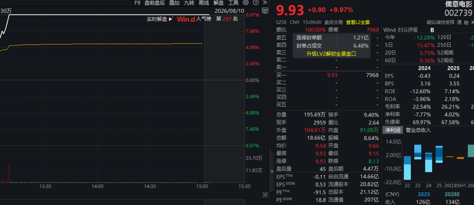Click the 2024 column header in financials

[x=424, y=68]
